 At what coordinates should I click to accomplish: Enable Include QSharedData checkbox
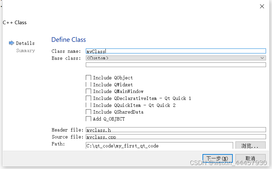coord(88,112)
